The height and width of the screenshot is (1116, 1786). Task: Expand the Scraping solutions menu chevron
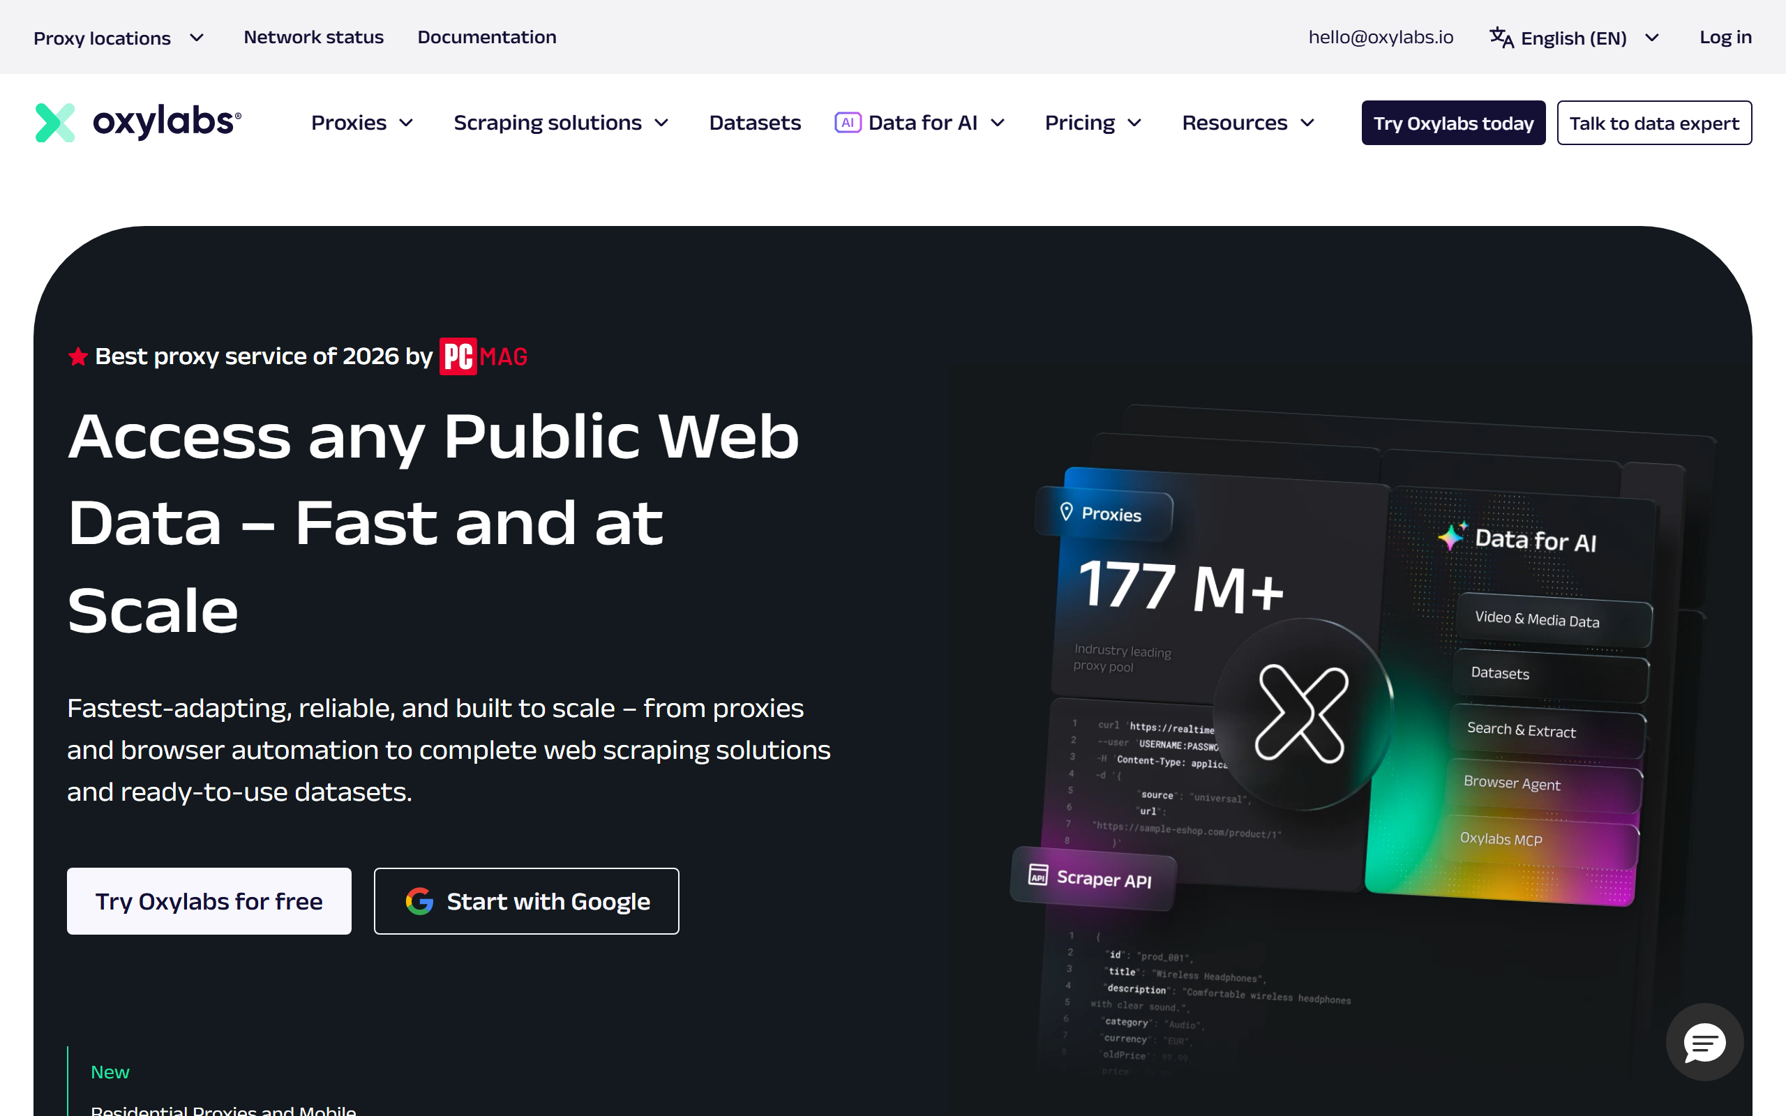[x=661, y=123]
